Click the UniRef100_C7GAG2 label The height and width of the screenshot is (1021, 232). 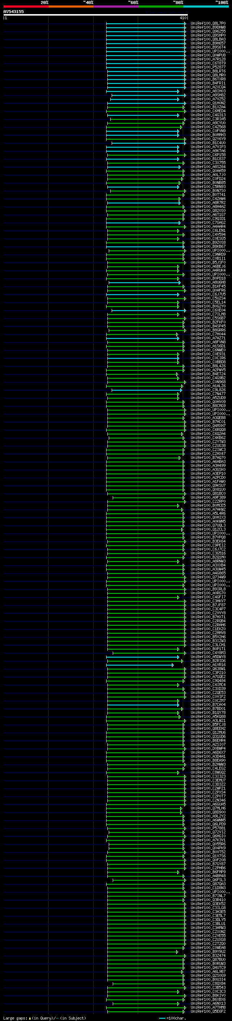pos(208,222)
